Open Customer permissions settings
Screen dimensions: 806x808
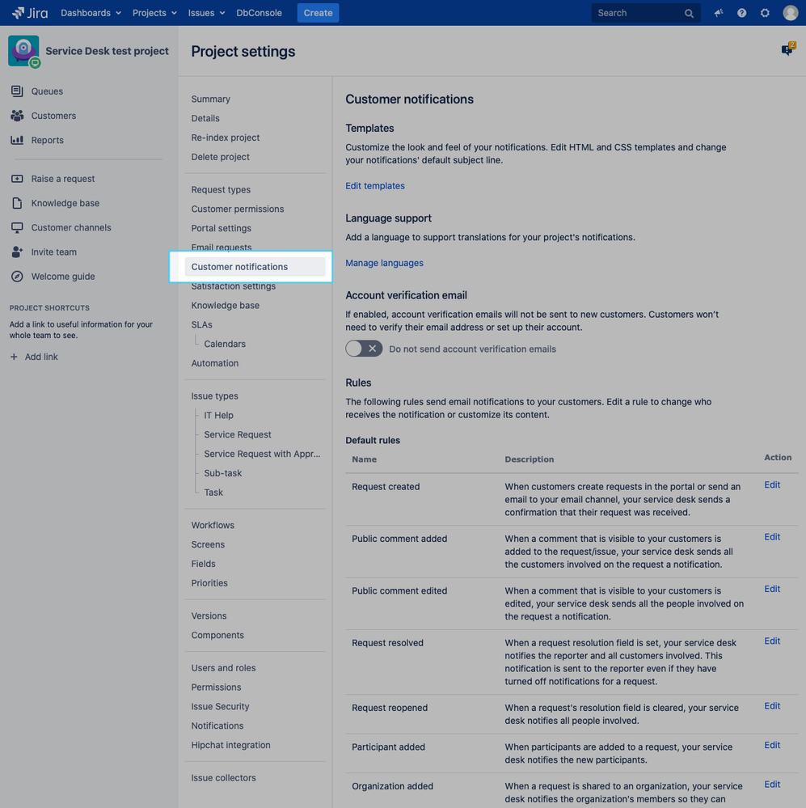pyautogui.click(x=238, y=209)
